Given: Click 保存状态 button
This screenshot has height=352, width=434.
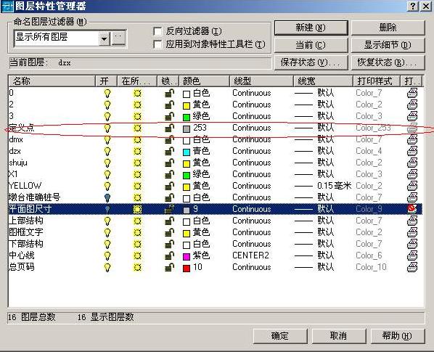Looking at the screenshot, I should (311, 62).
